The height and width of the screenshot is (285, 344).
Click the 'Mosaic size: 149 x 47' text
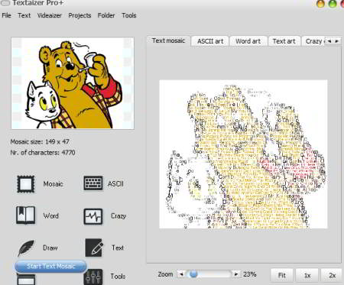click(40, 141)
